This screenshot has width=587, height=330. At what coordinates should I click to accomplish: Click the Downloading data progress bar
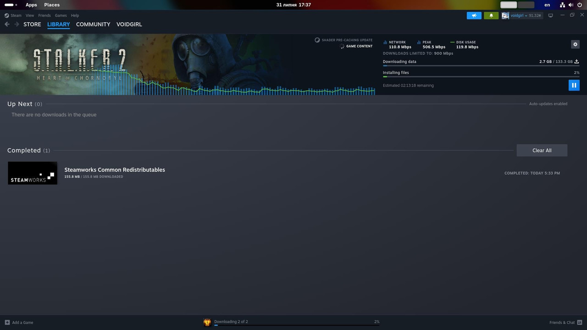[x=481, y=66]
